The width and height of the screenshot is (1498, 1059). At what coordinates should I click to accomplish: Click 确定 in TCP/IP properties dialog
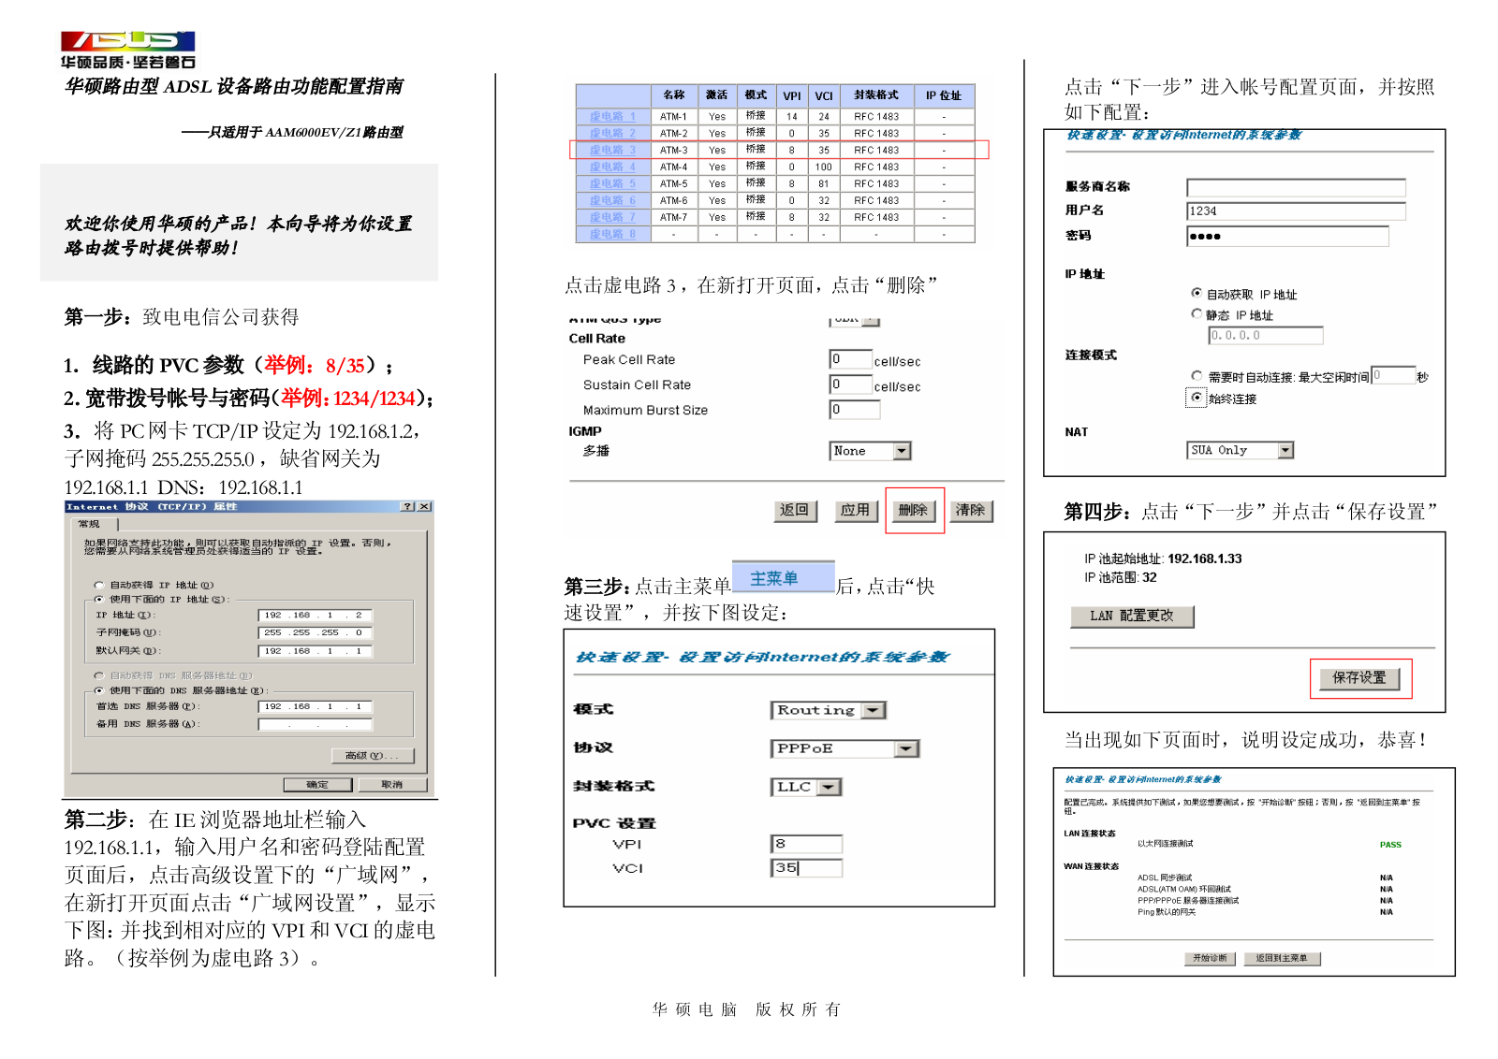(317, 785)
